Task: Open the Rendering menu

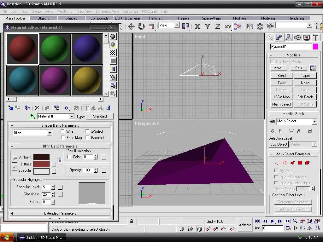Action: pyautogui.click(x=64, y=11)
